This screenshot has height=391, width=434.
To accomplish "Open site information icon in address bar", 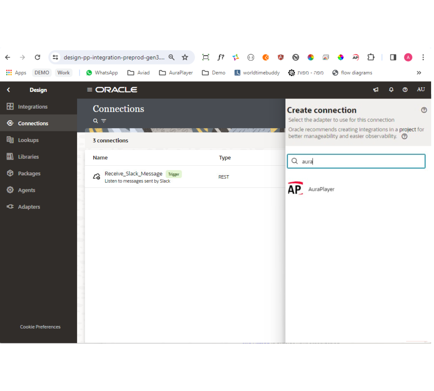I will [x=55, y=57].
